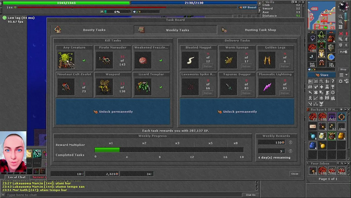Toggle the red crossed offensive fight mode
351x198 pixels.
click(341, 33)
